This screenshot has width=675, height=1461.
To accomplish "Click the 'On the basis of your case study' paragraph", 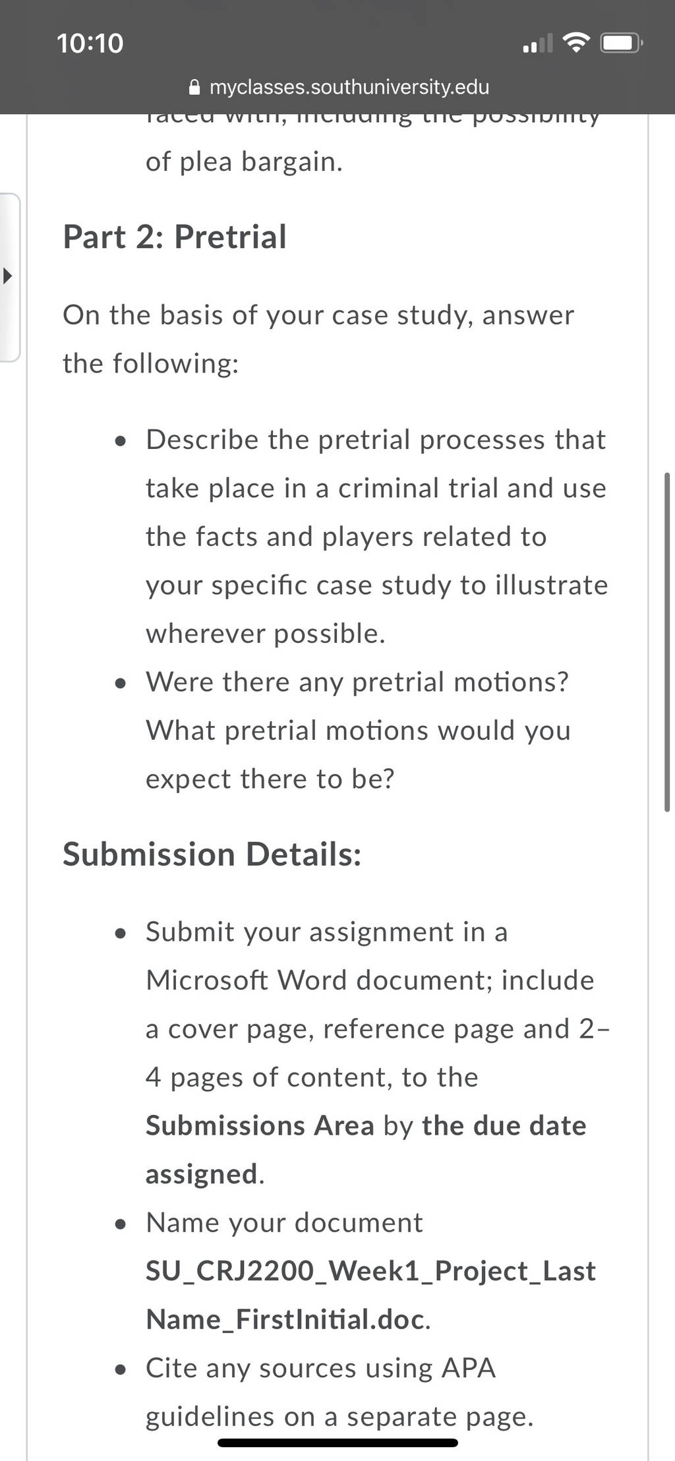I will pyautogui.click(x=318, y=339).
